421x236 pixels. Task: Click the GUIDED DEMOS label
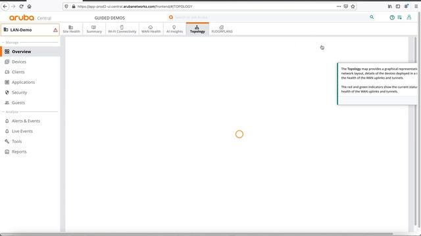pyautogui.click(x=110, y=18)
